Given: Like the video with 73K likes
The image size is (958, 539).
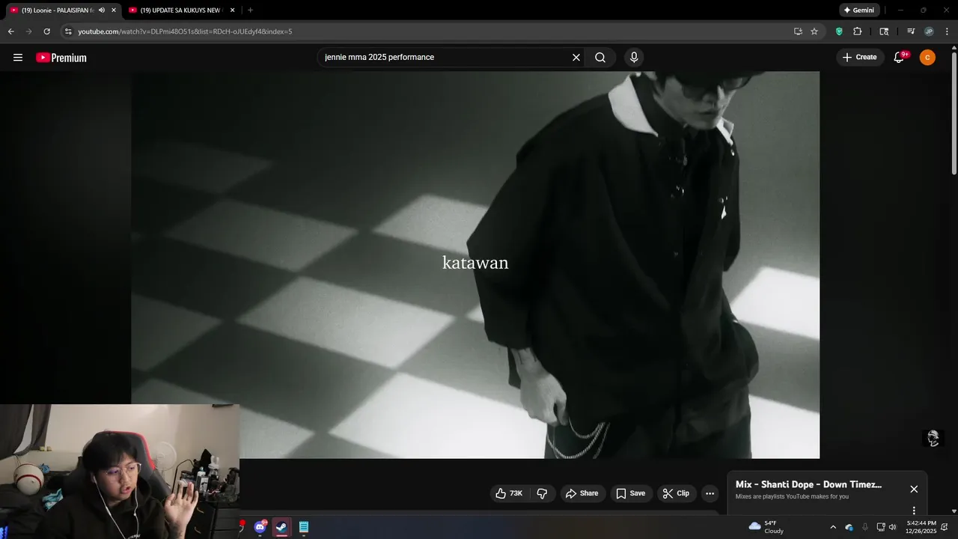Looking at the screenshot, I should coord(509,493).
